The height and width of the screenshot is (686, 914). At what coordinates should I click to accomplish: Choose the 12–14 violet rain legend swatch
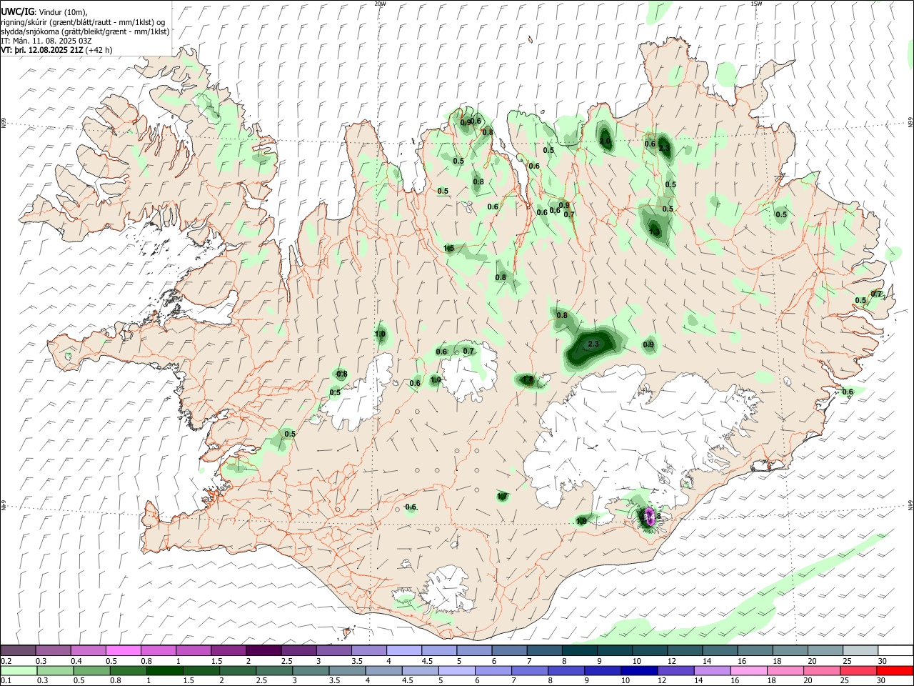click(x=676, y=670)
